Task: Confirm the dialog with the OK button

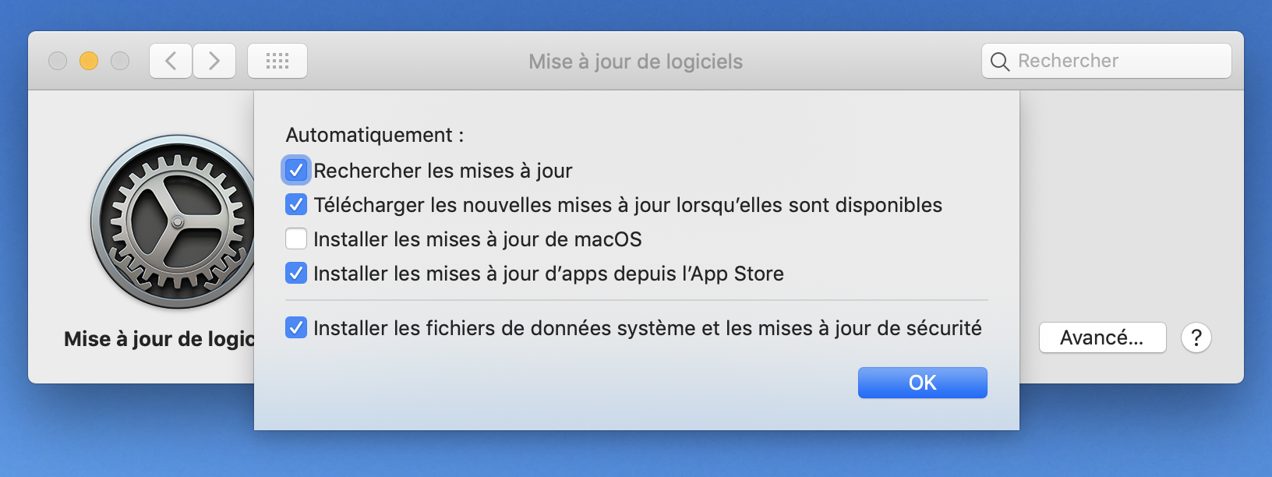Action: click(x=922, y=383)
